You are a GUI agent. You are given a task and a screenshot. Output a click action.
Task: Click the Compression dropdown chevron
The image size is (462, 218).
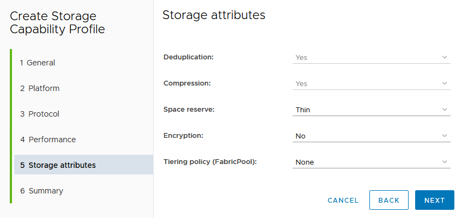coord(444,83)
